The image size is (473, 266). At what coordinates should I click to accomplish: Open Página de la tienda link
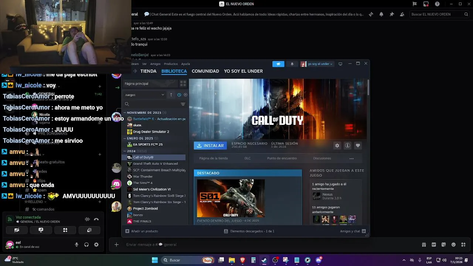click(213, 158)
